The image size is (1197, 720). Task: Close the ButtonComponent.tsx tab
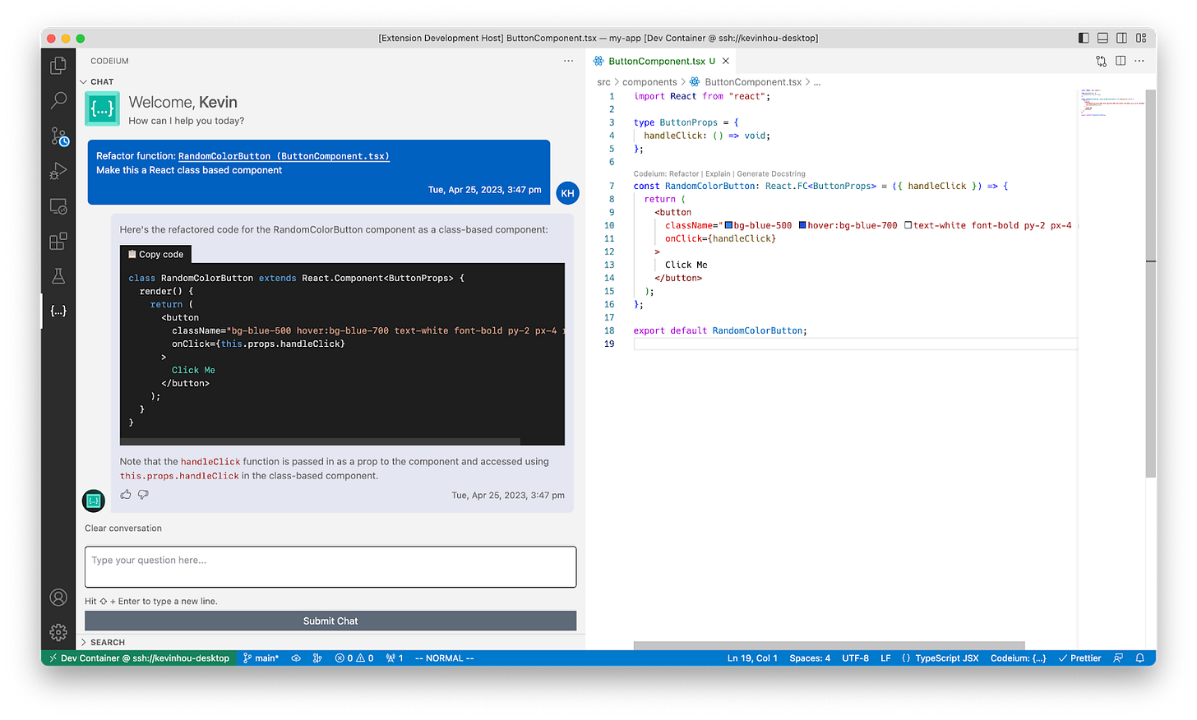coord(726,61)
